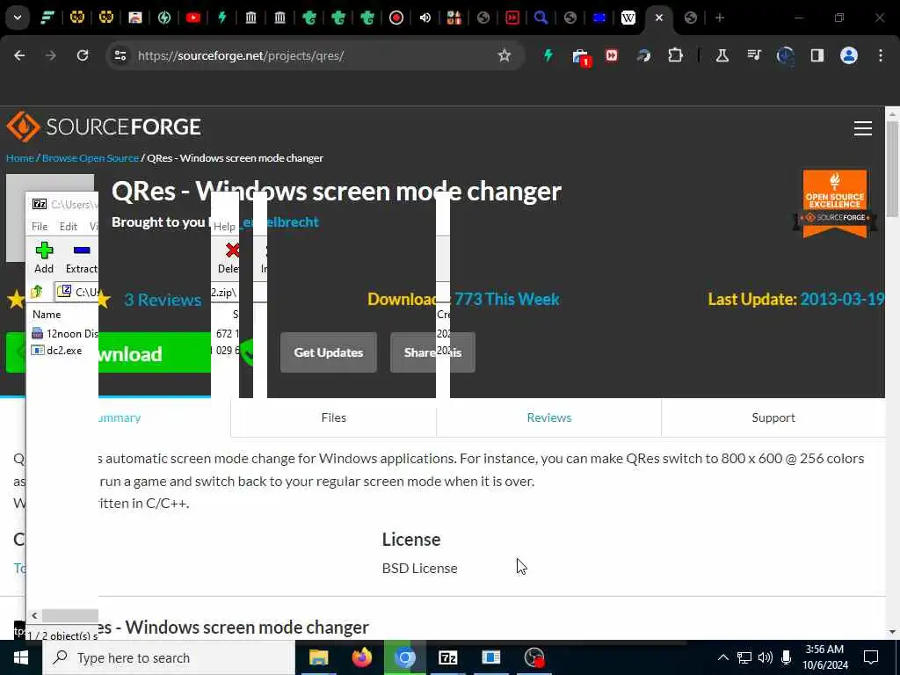Sort by Name column in 7-Zip
Viewport: 900px width, 675px height.
point(47,315)
